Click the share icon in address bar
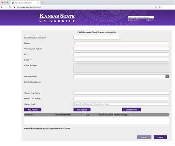This screenshot has width=175, height=146. click(156, 7)
